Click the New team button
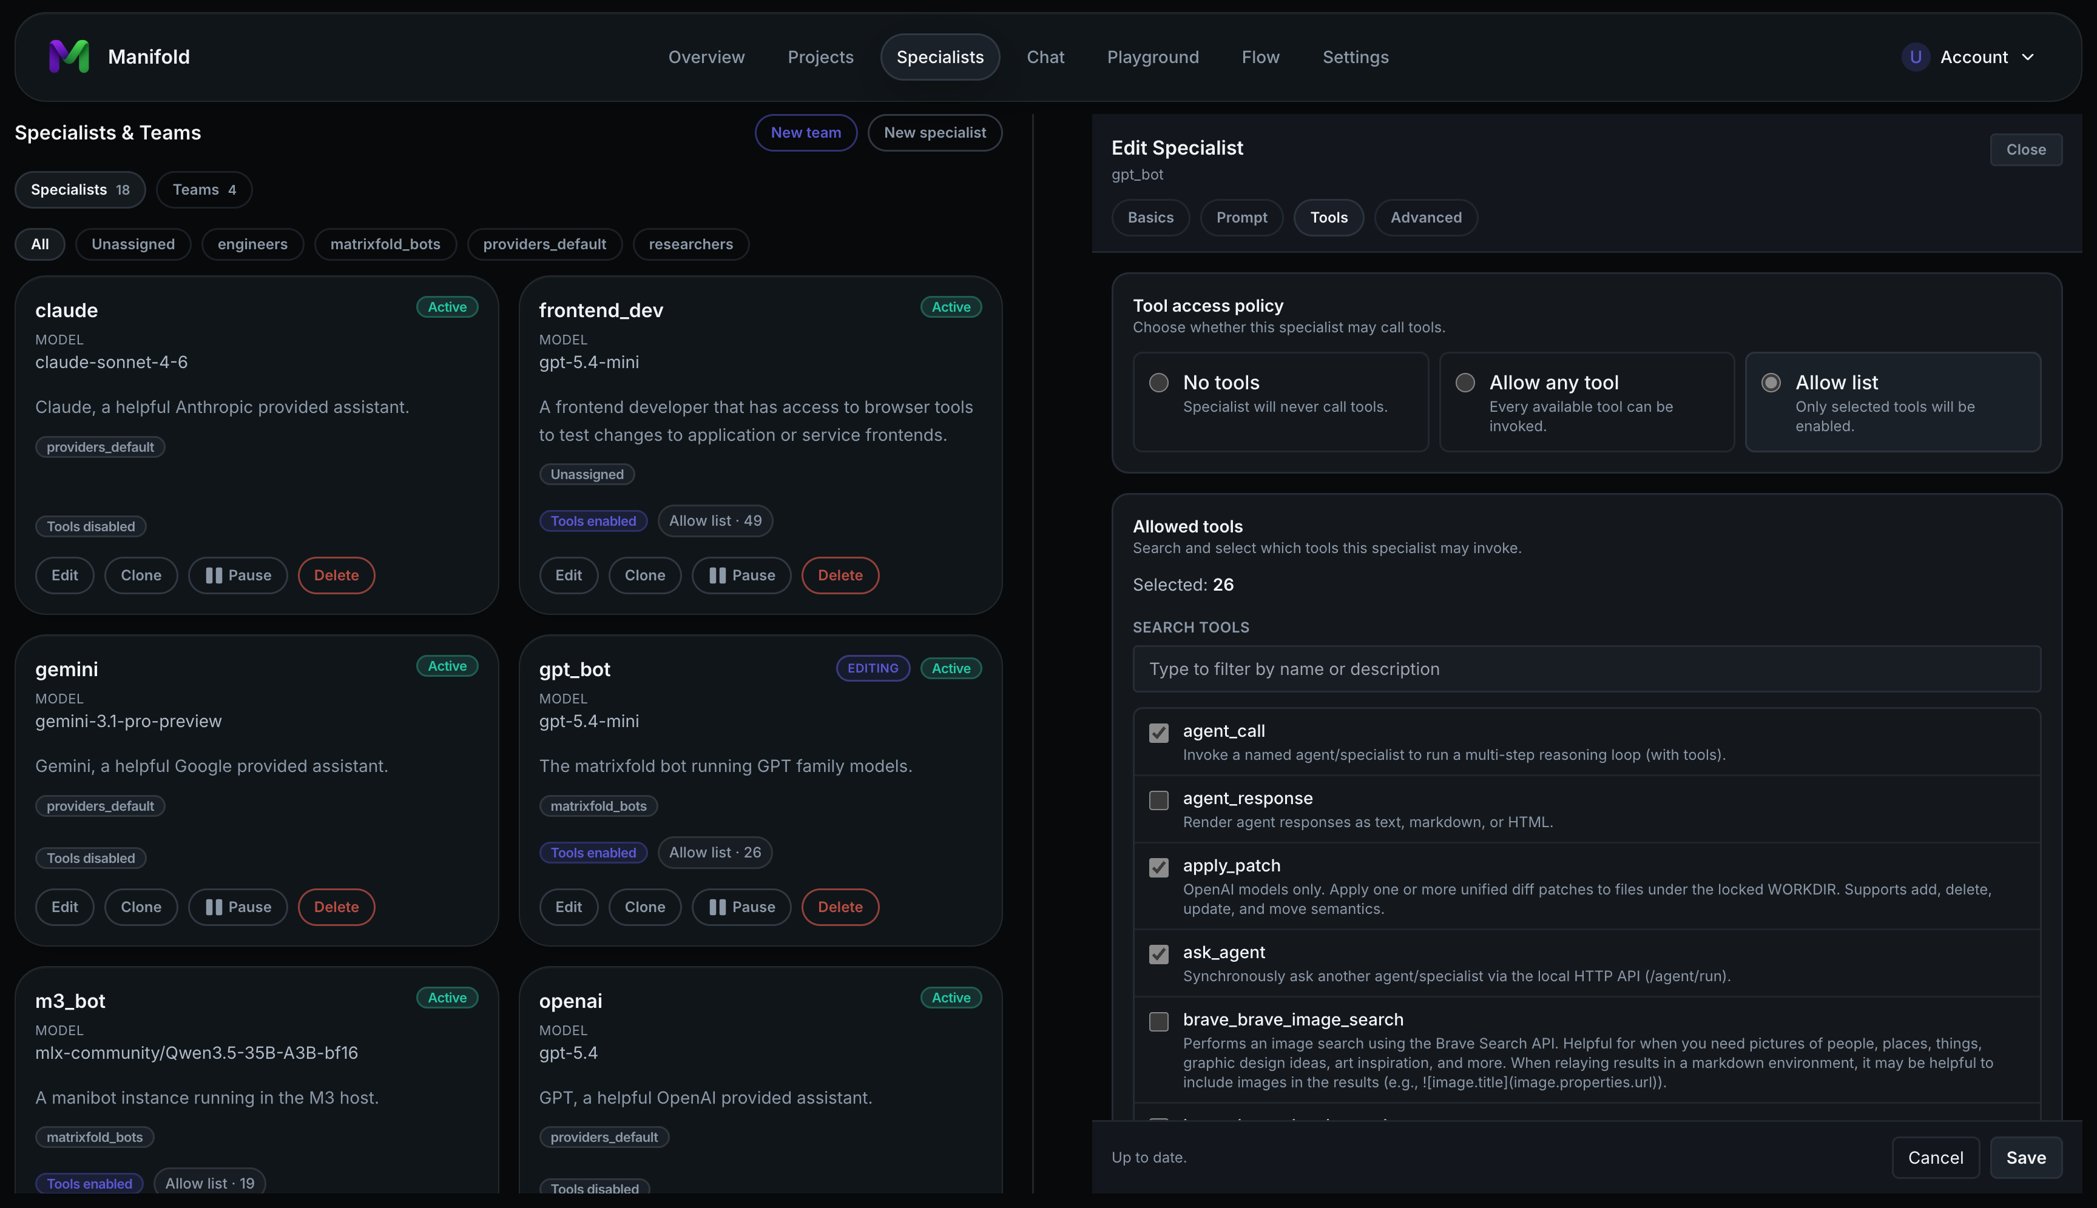This screenshot has height=1208, width=2097. 805,133
